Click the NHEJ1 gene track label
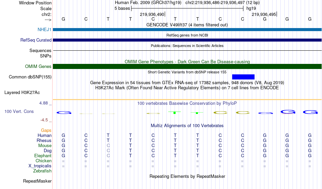 [44, 29]
